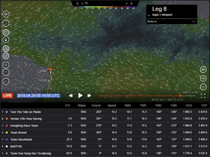Click Turn The Tide blue color dot
The width and height of the screenshot is (210, 157).
click(x=7, y=112)
